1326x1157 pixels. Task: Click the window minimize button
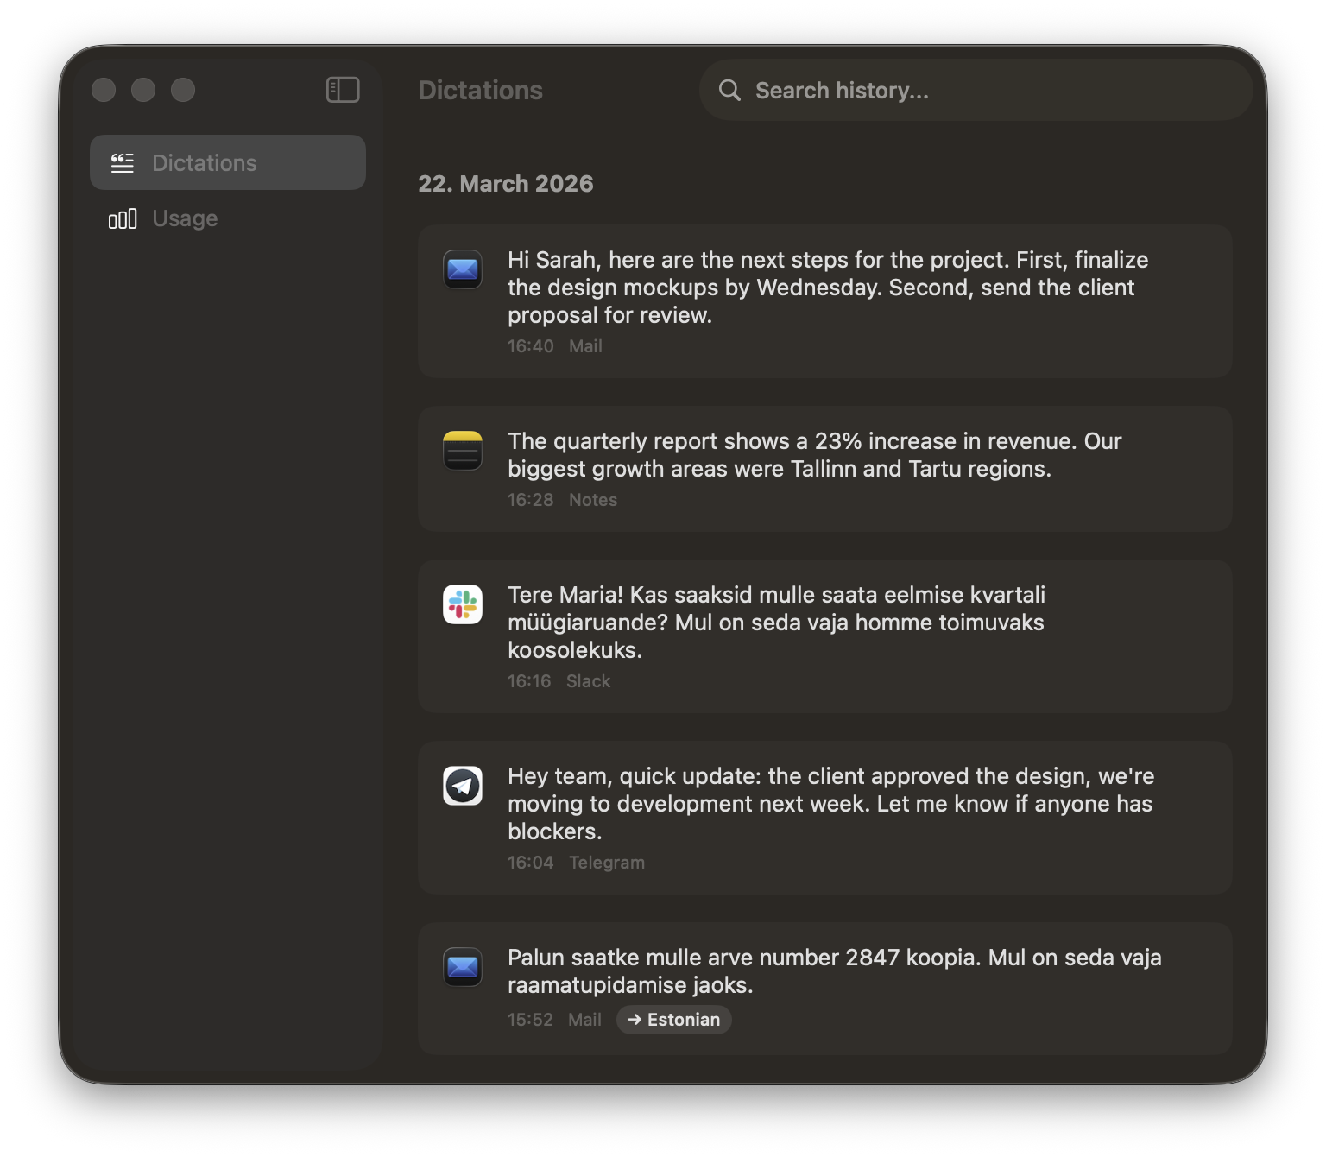tap(143, 90)
